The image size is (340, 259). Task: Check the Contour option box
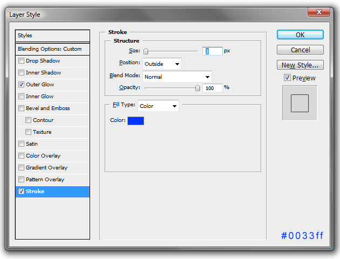point(28,120)
